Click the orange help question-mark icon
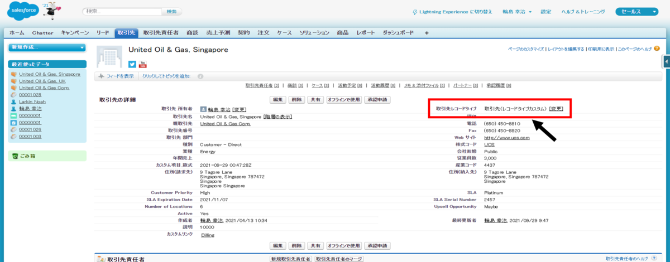 click(657, 48)
